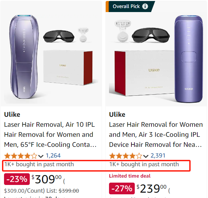208x198 pixels.
Task: Open the Ulike Air 3 product image
Action: (156, 59)
